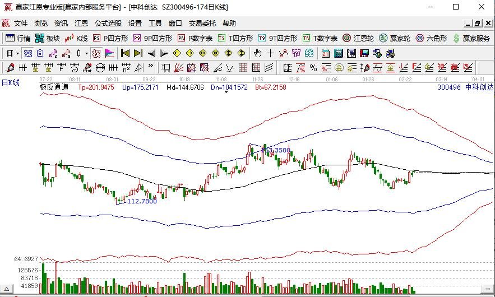This screenshot has height=297, width=495.
Task: Open the 公式选股 menu
Action: (x=108, y=24)
